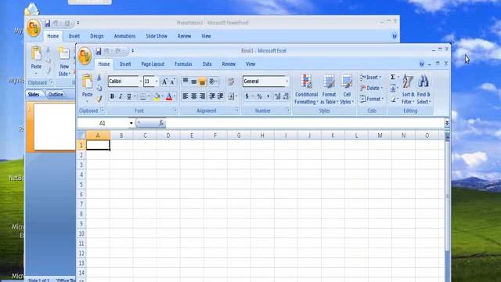Toggle Center alignment in Excel
The width and height of the screenshot is (501, 282).
[x=193, y=96]
